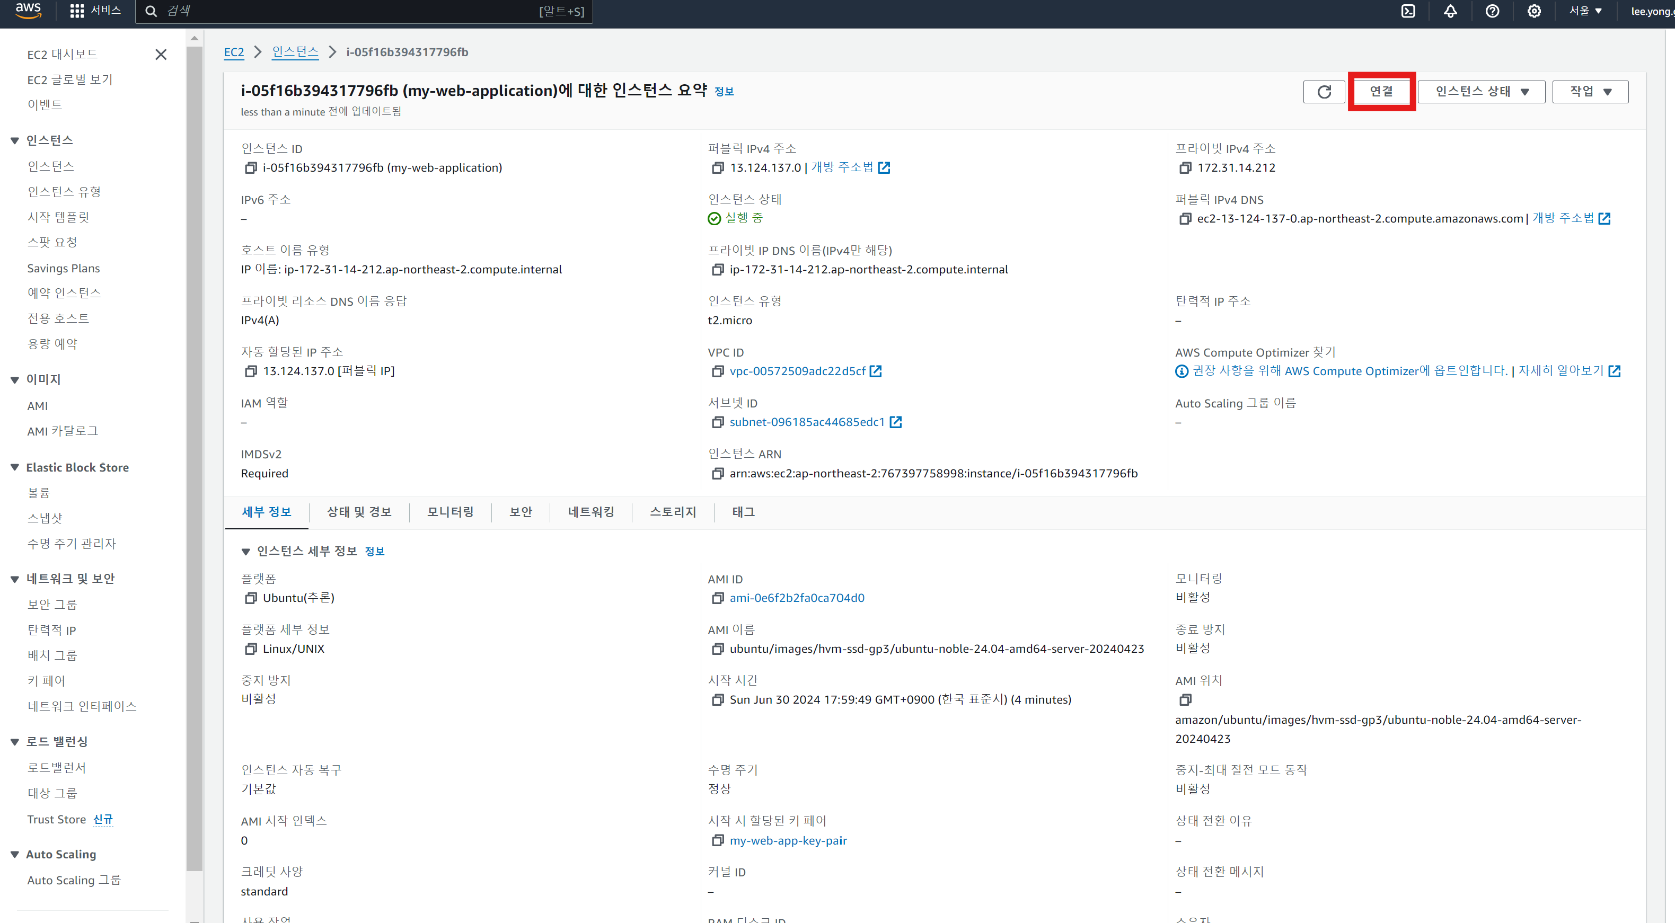Image resolution: width=1675 pixels, height=923 pixels.
Task: Switch to the 보안 tab
Action: click(x=520, y=512)
